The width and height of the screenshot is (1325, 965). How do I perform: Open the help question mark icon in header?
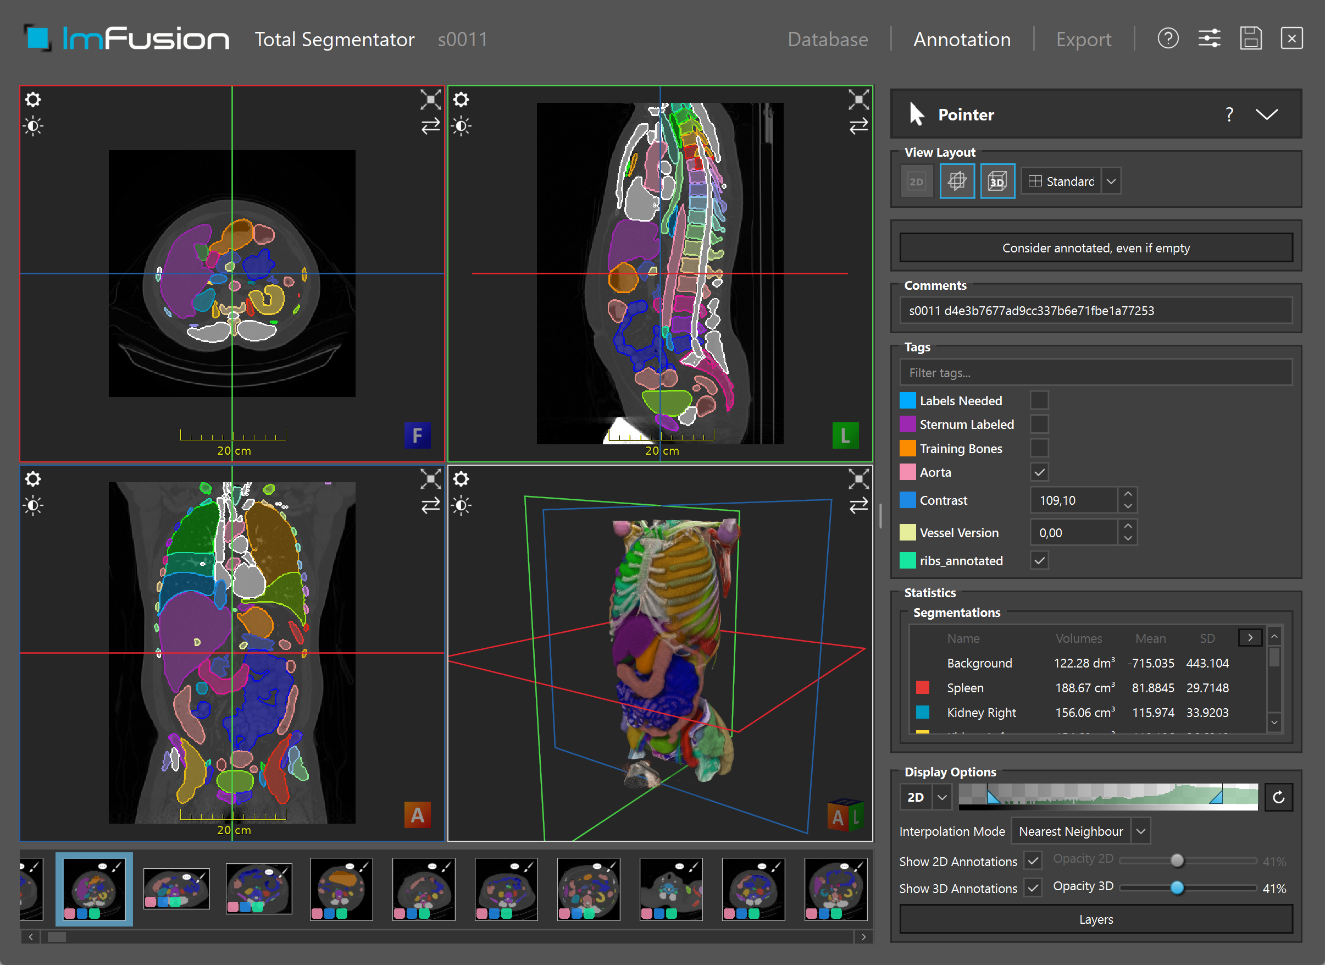(x=1167, y=39)
